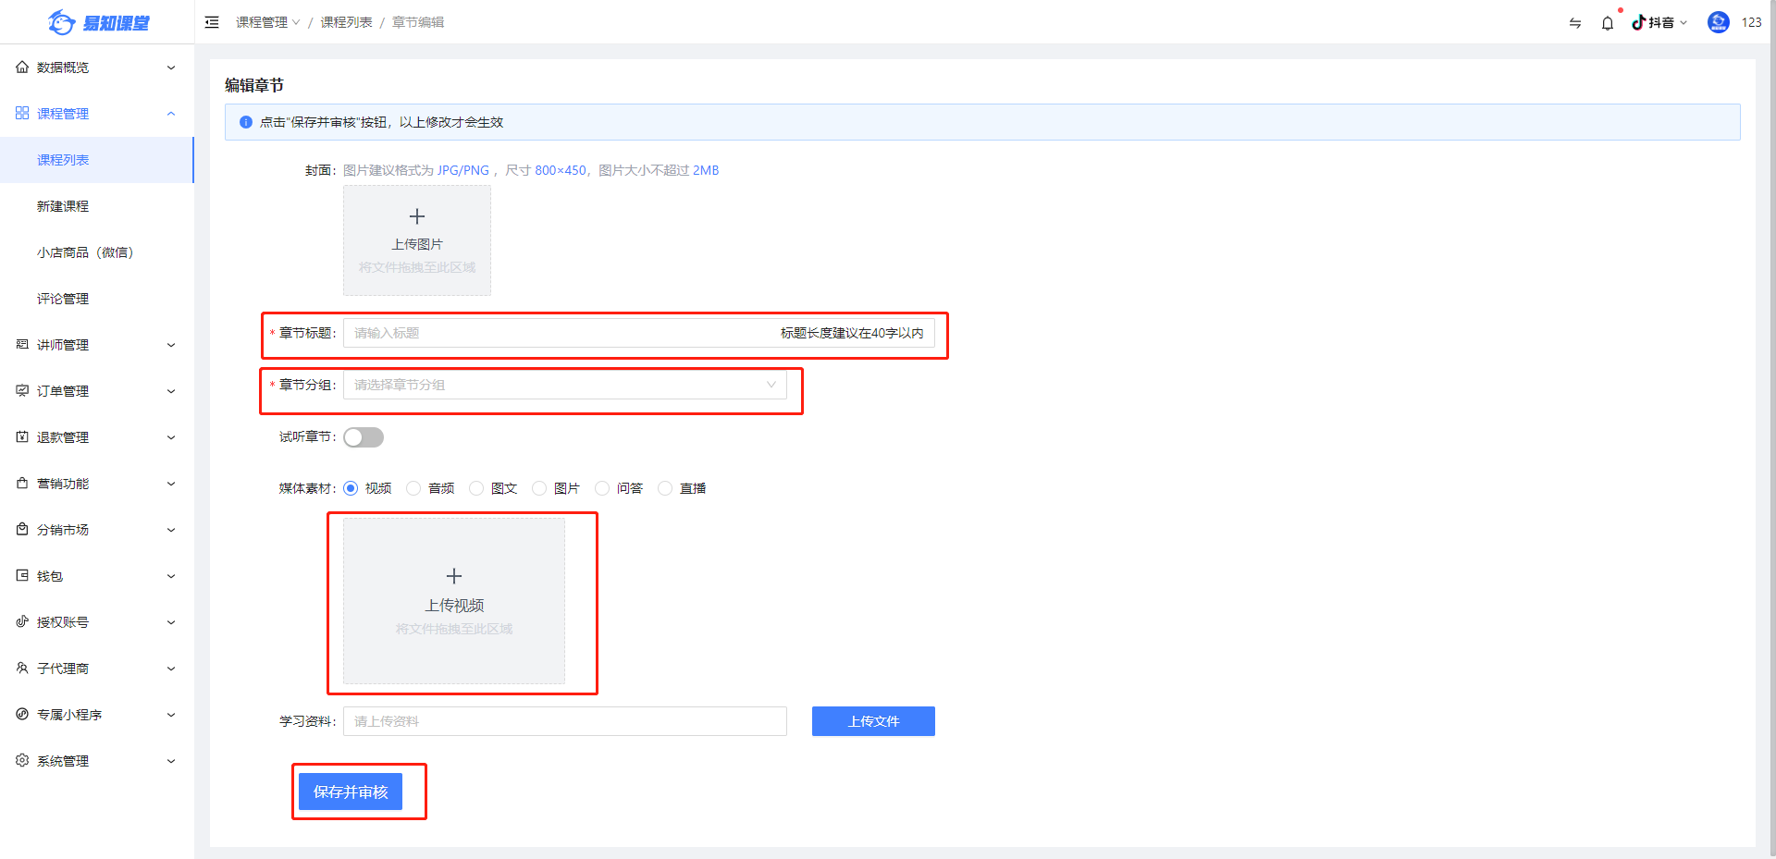The height and width of the screenshot is (859, 1776).
Task: Open 新建课程 in the sidebar
Action: click(x=97, y=206)
